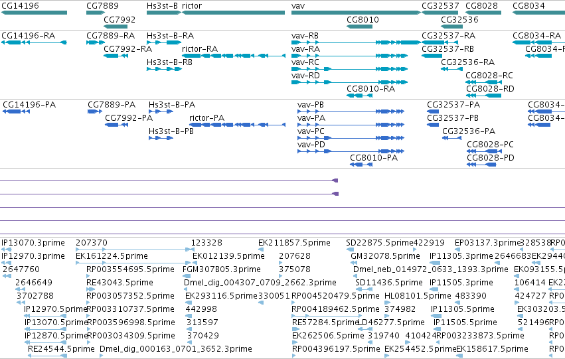This screenshot has width=565, height=359.
Task: Open the CG8010-PA protein label
Action: point(374,158)
